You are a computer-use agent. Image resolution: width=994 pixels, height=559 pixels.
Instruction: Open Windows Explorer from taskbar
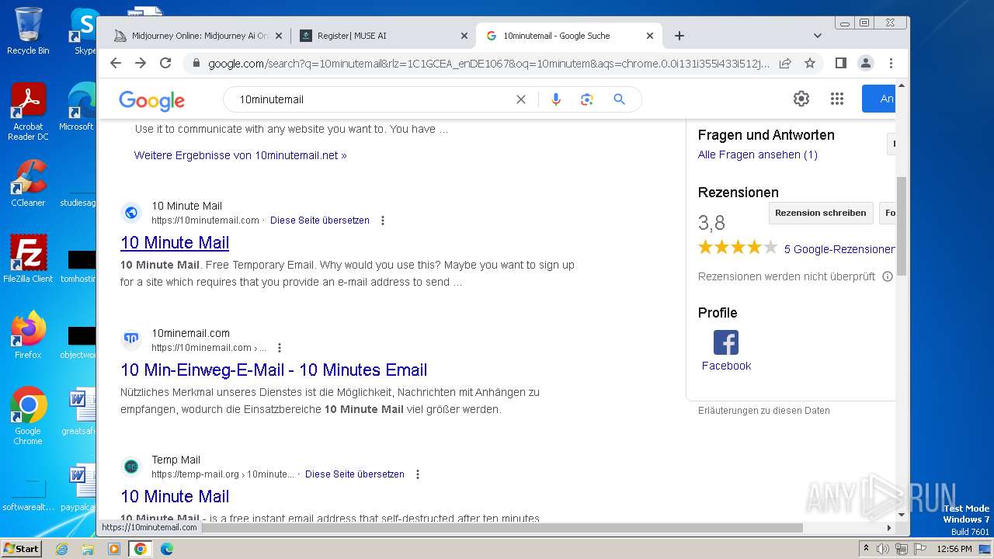click(88, 549)
